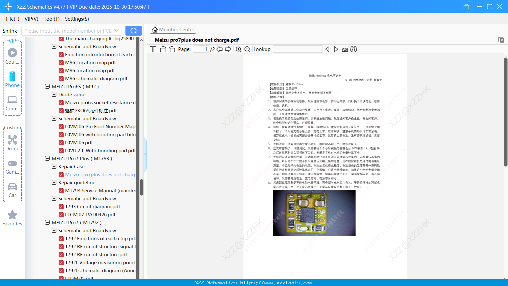This screenshot has width=508, height=286.
Task: Go to next page arrow
Action: (228, 49)
